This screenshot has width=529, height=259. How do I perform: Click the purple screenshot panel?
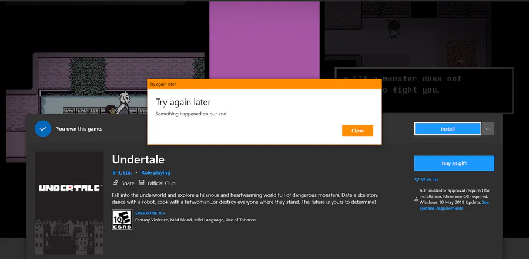[264, 40]
